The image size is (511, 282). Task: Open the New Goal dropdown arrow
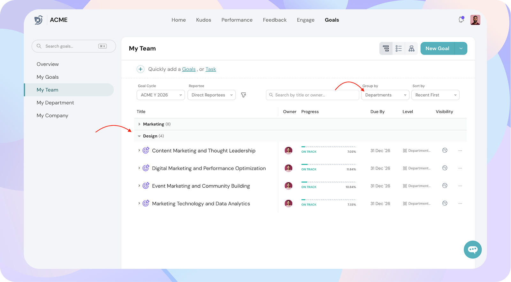pyautogui.click(x=461, y=48)
